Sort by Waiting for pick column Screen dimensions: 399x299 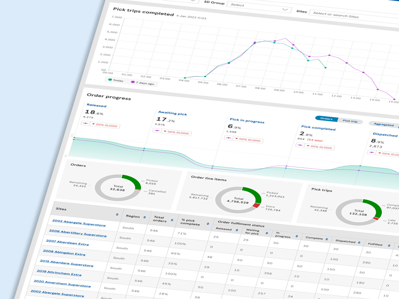(x=267, y=233)
